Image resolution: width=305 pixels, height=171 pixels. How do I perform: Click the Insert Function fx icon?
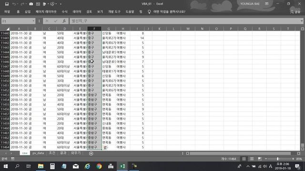(64, 21)
